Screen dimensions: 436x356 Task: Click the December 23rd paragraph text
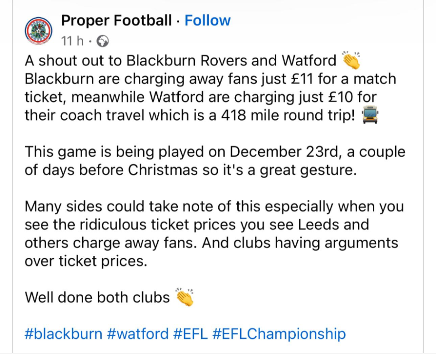point(214,152)
